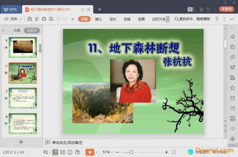
Task: Open quick access toolbar customize dropdown
Action: point(72,19)
